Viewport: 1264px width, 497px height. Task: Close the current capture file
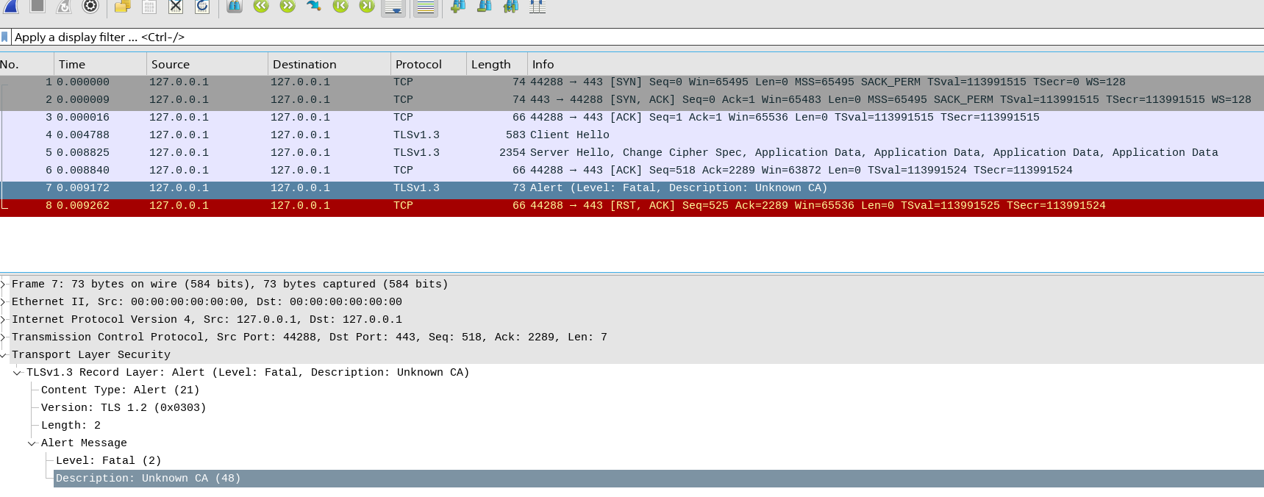176,6
